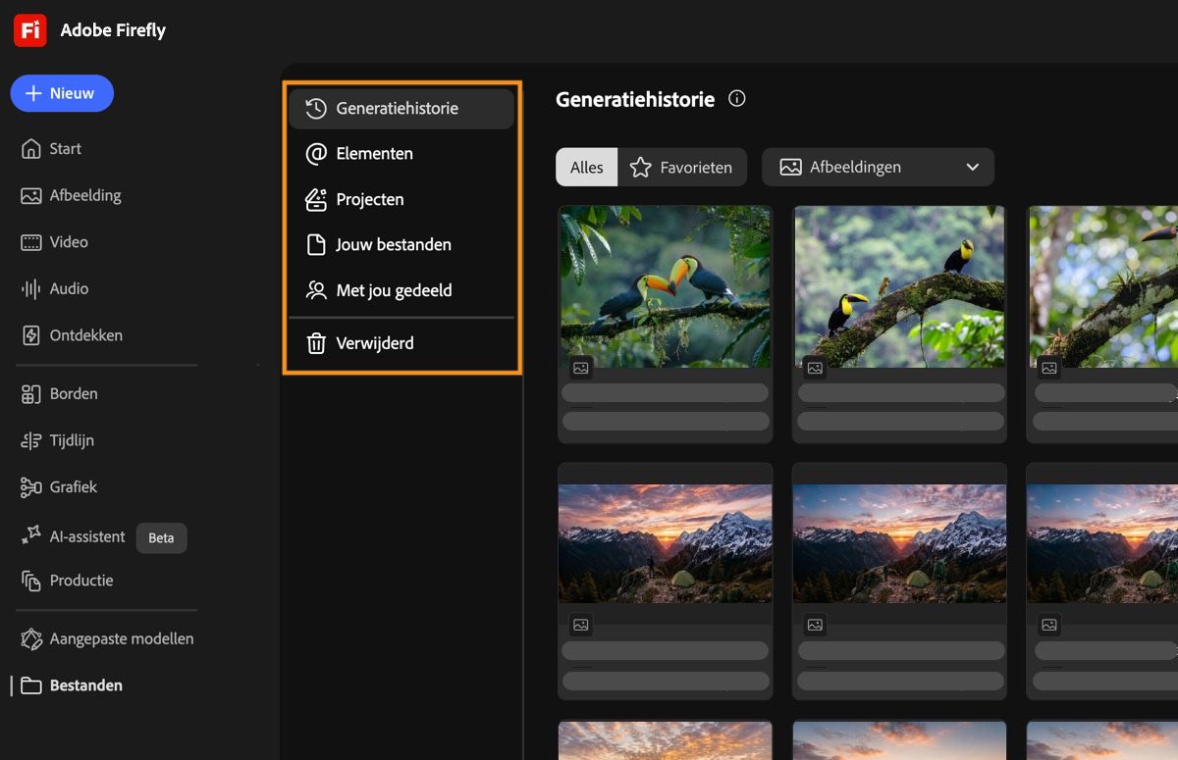The image size is (1178, 760).
Task: Click image type badge under mossy branch toucans
Action: (815, 368)
